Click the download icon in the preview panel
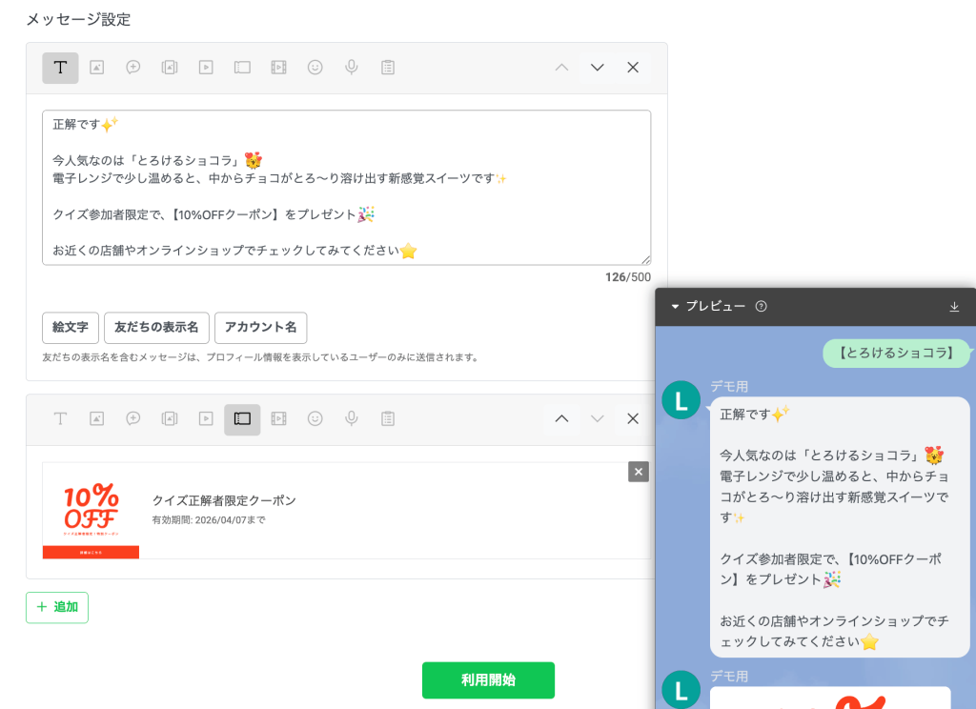The width and height of the screenshot is (976, 709). 953,307
